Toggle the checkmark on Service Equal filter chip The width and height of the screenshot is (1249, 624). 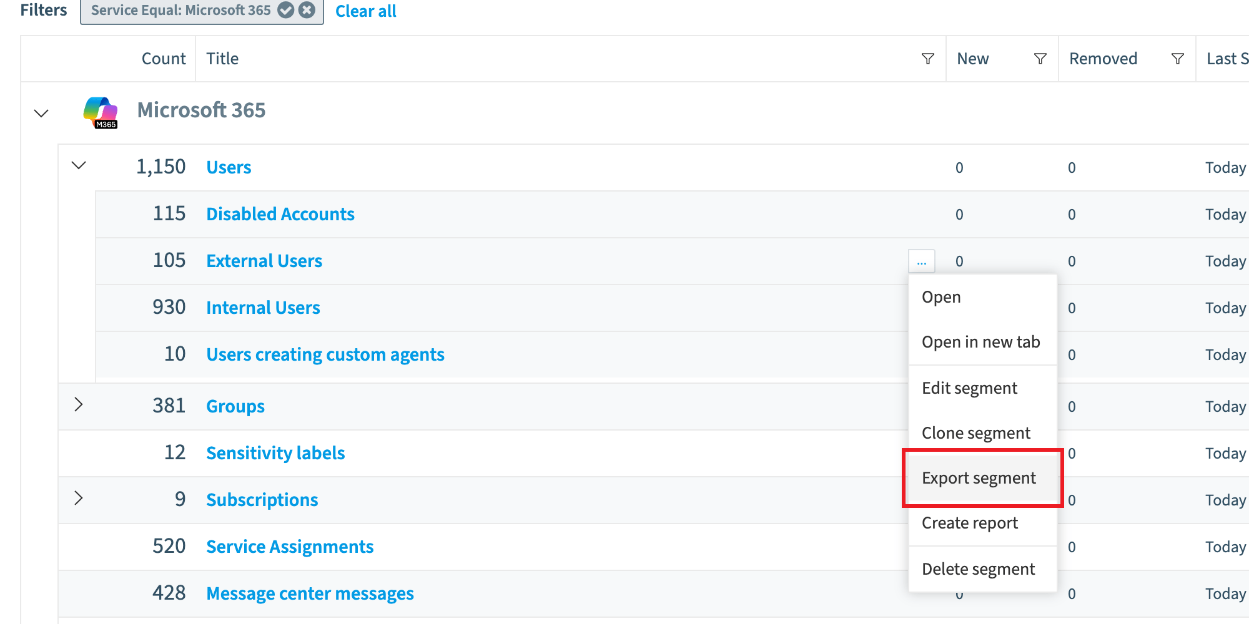286,10
